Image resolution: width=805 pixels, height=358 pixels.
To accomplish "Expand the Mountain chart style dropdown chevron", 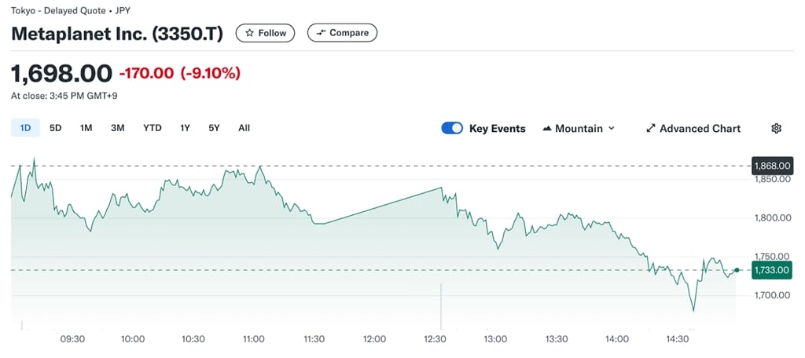I will coord(612,128).
